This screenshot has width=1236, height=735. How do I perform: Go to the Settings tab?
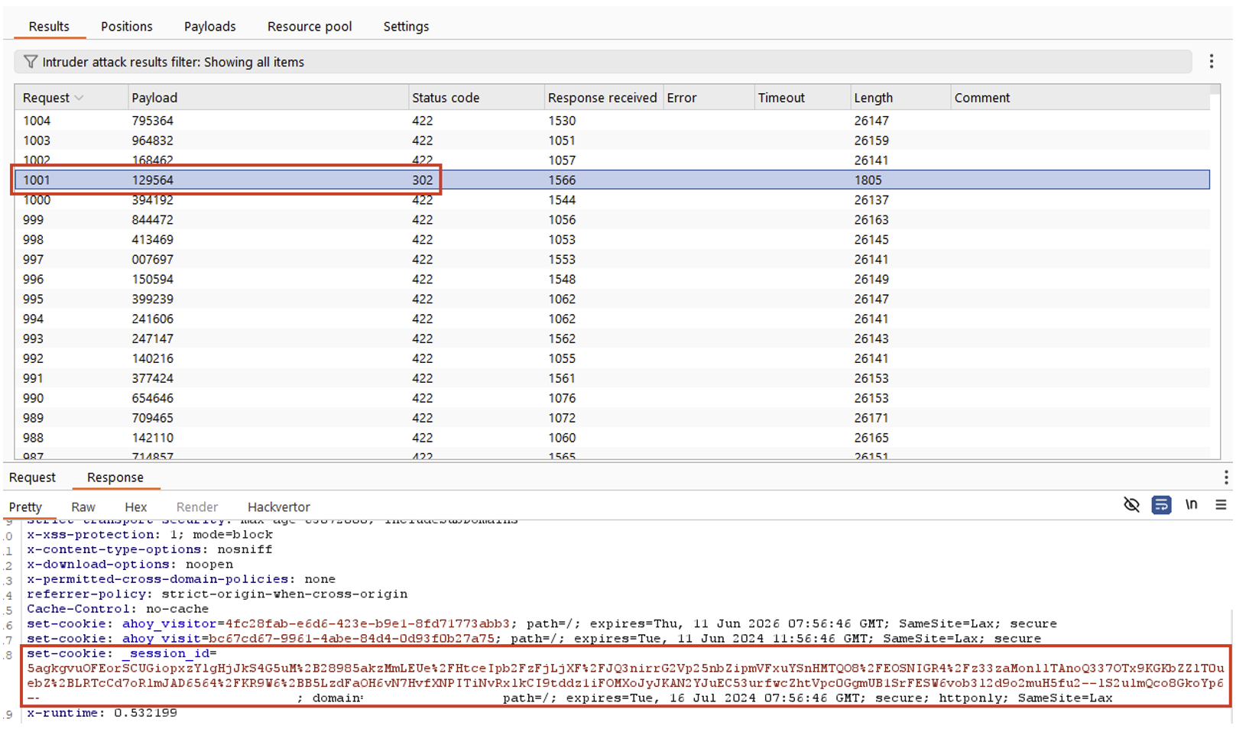pyautogui.click(x=406, y=26)
